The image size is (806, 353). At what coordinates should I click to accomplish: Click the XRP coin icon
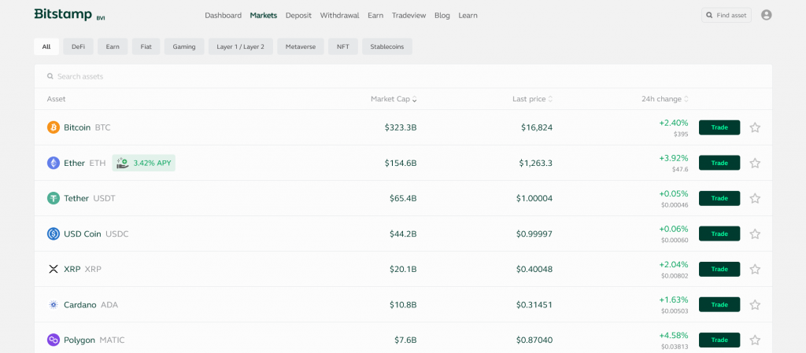pos(54,269)
